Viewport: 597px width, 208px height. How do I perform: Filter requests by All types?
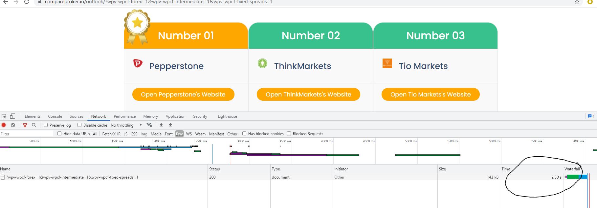click(95, 134)
